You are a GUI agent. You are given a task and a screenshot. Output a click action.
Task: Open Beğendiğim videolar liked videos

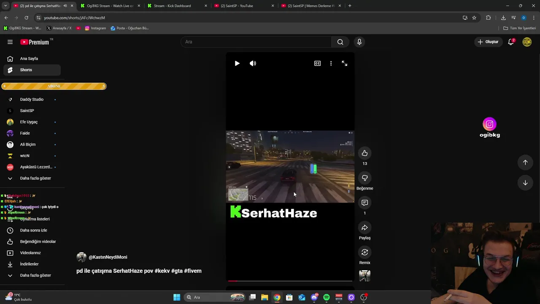coord(32,242)
